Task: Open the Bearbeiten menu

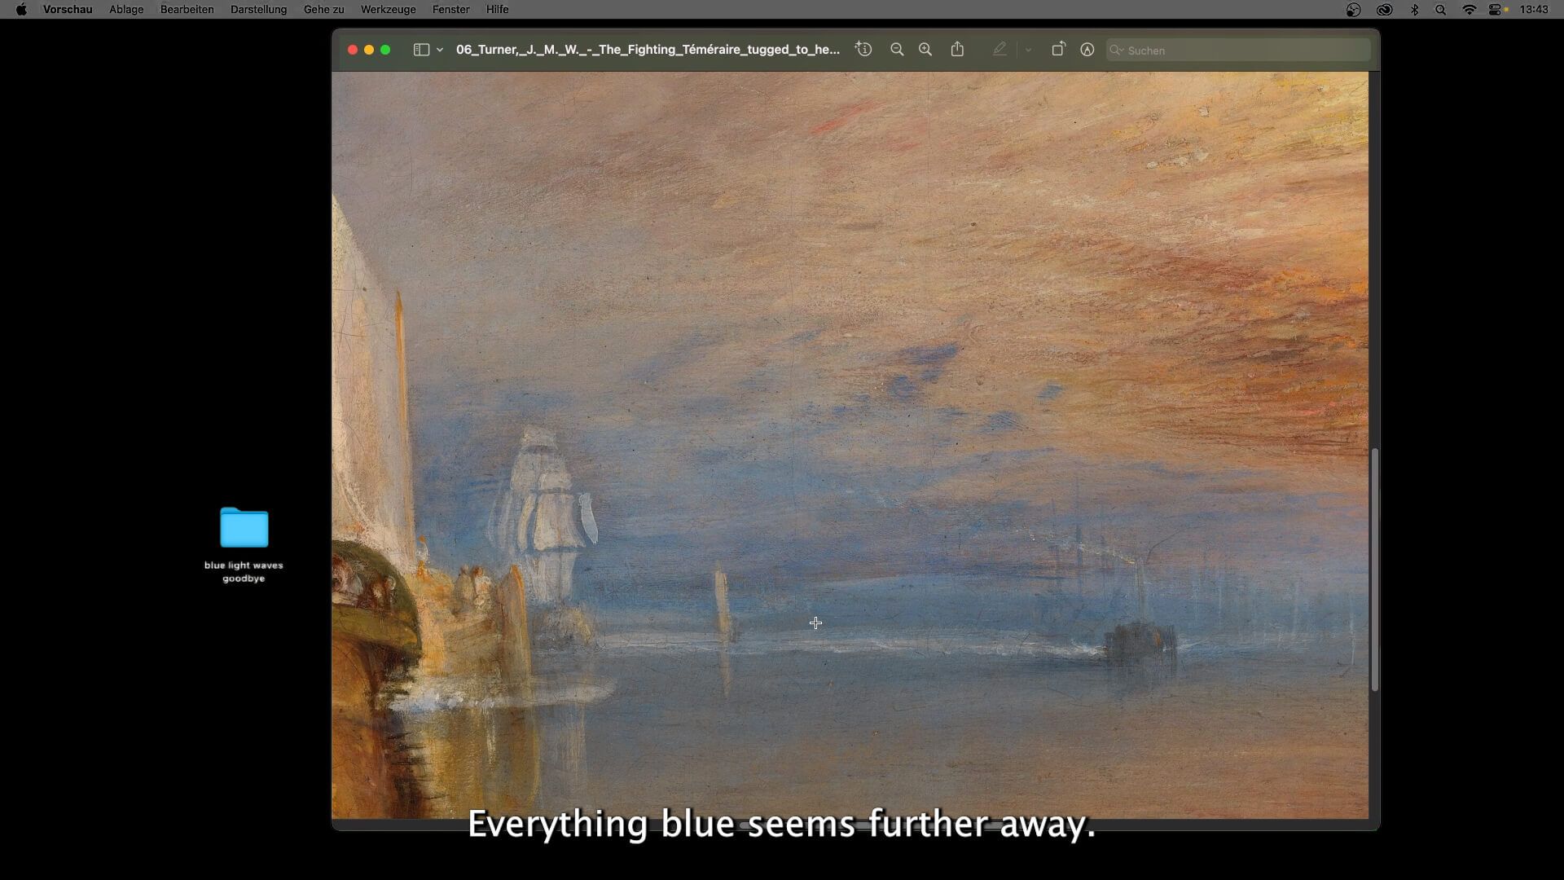Action: click(x=187, y=10)
